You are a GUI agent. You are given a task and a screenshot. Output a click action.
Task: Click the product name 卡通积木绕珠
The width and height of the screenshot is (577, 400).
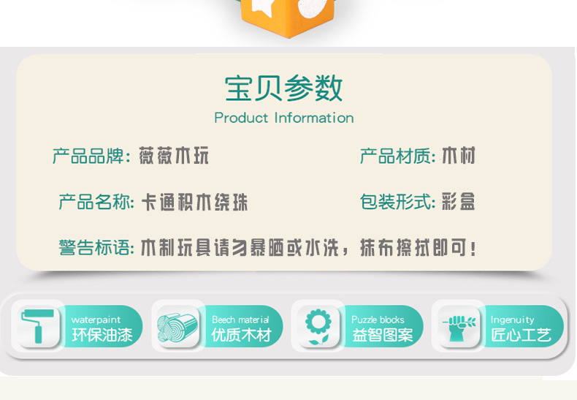(x=195, y=203)
